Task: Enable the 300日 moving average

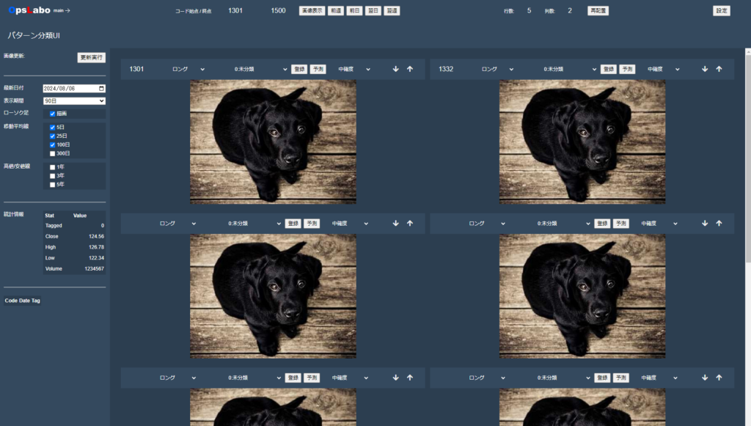Action: (x=52, y=154)
